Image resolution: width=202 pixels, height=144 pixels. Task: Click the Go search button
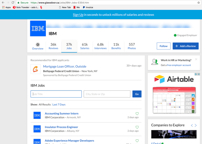137,94
